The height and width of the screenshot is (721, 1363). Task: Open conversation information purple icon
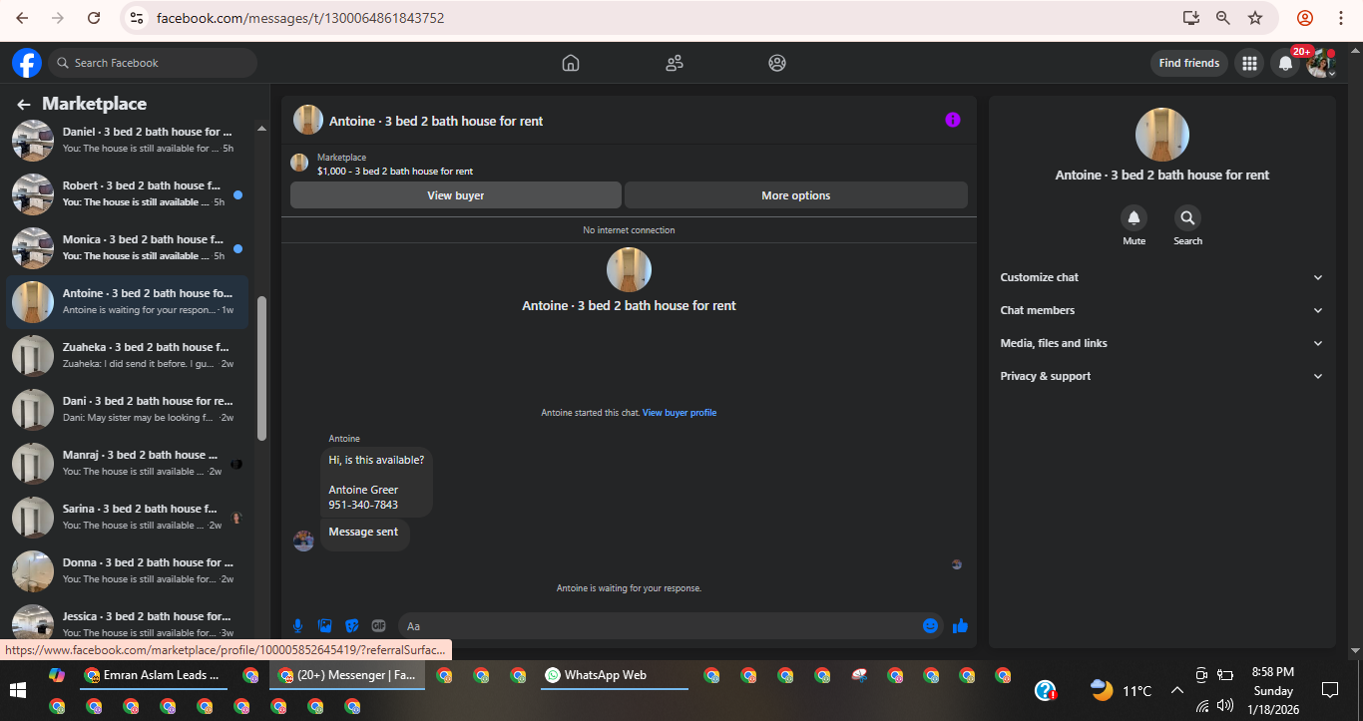[x=953, y=120]
